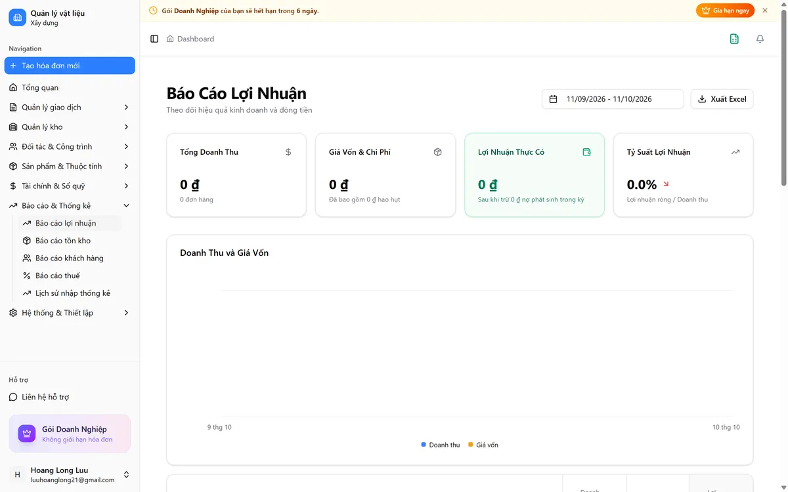Screen dimensions: 788x492
Task: Click the red down-arrow beside 0.0%
Action: 666,184
